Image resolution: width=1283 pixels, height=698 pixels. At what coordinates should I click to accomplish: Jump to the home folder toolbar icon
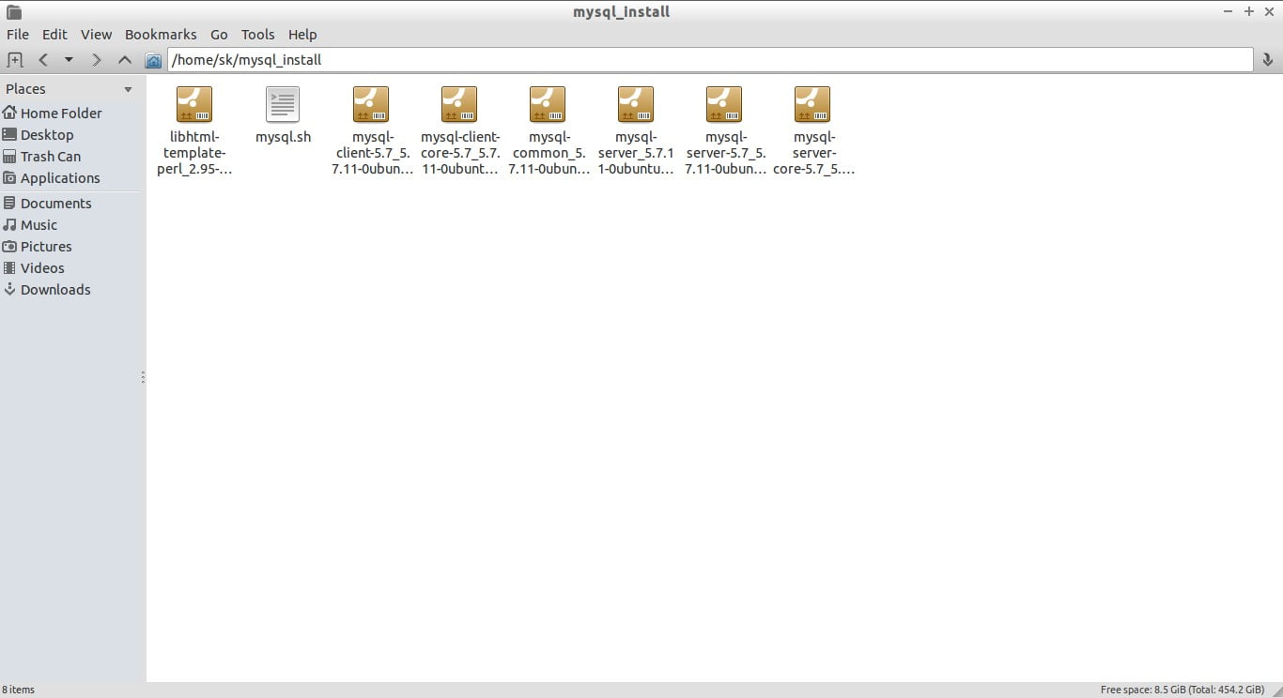click(x=153, y=60)
